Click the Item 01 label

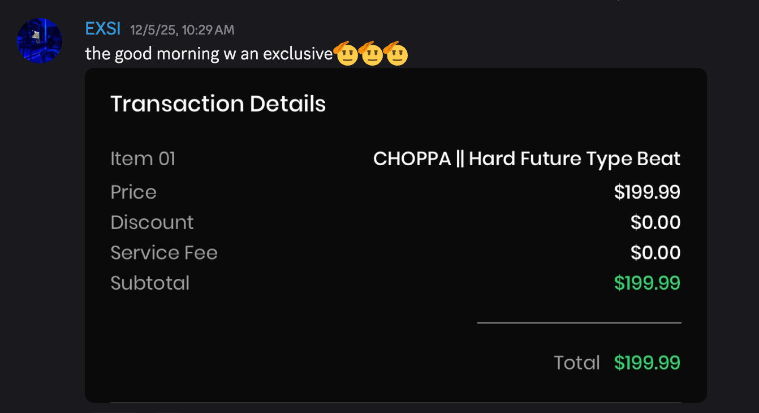[x=143, y=159]
